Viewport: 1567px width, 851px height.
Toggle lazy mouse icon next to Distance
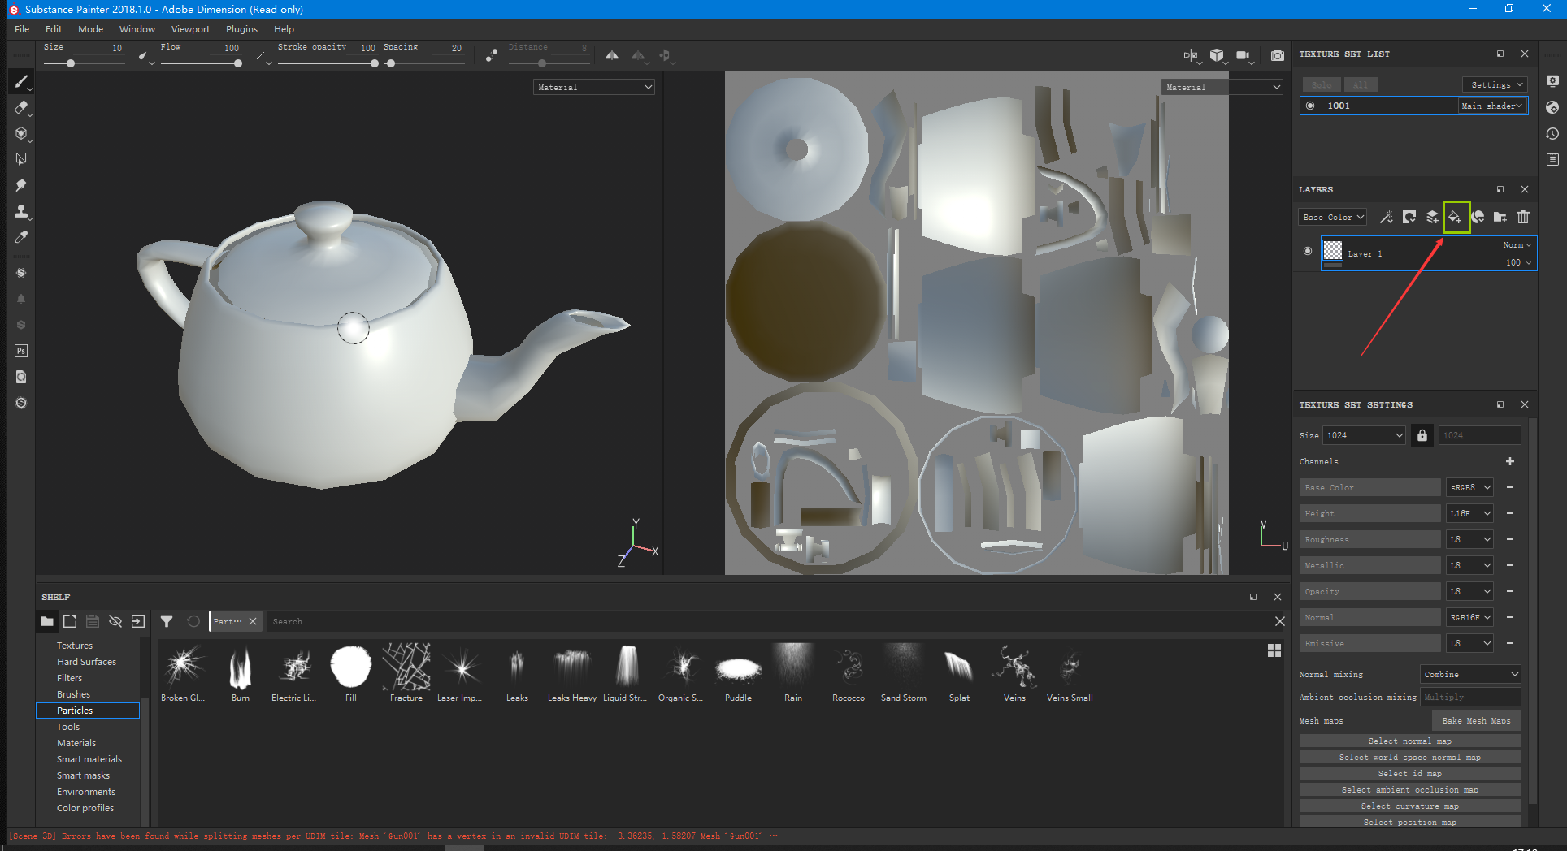pos(491,55)
